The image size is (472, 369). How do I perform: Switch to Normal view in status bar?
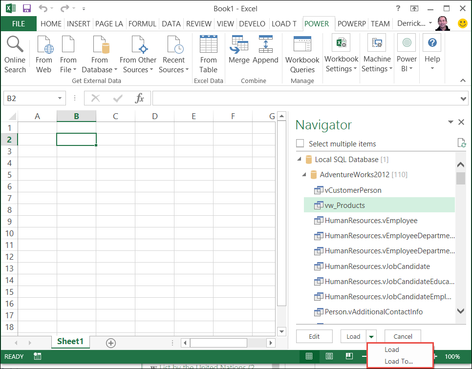coord(309,356)
